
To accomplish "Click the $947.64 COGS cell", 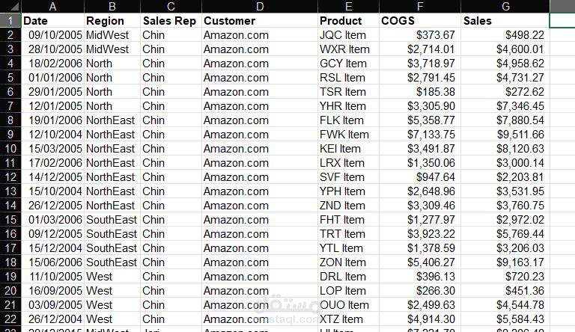I will tap(420, 177).
